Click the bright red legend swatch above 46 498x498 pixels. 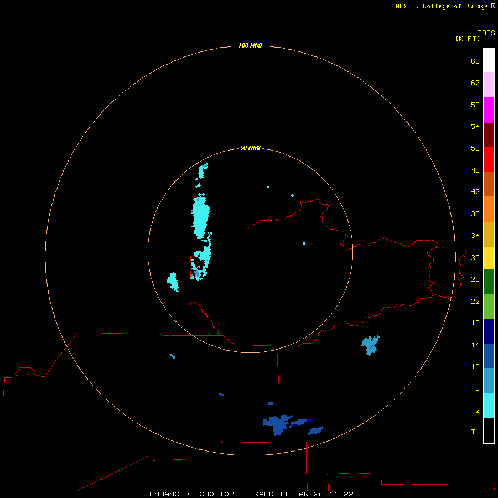[489, 159]
